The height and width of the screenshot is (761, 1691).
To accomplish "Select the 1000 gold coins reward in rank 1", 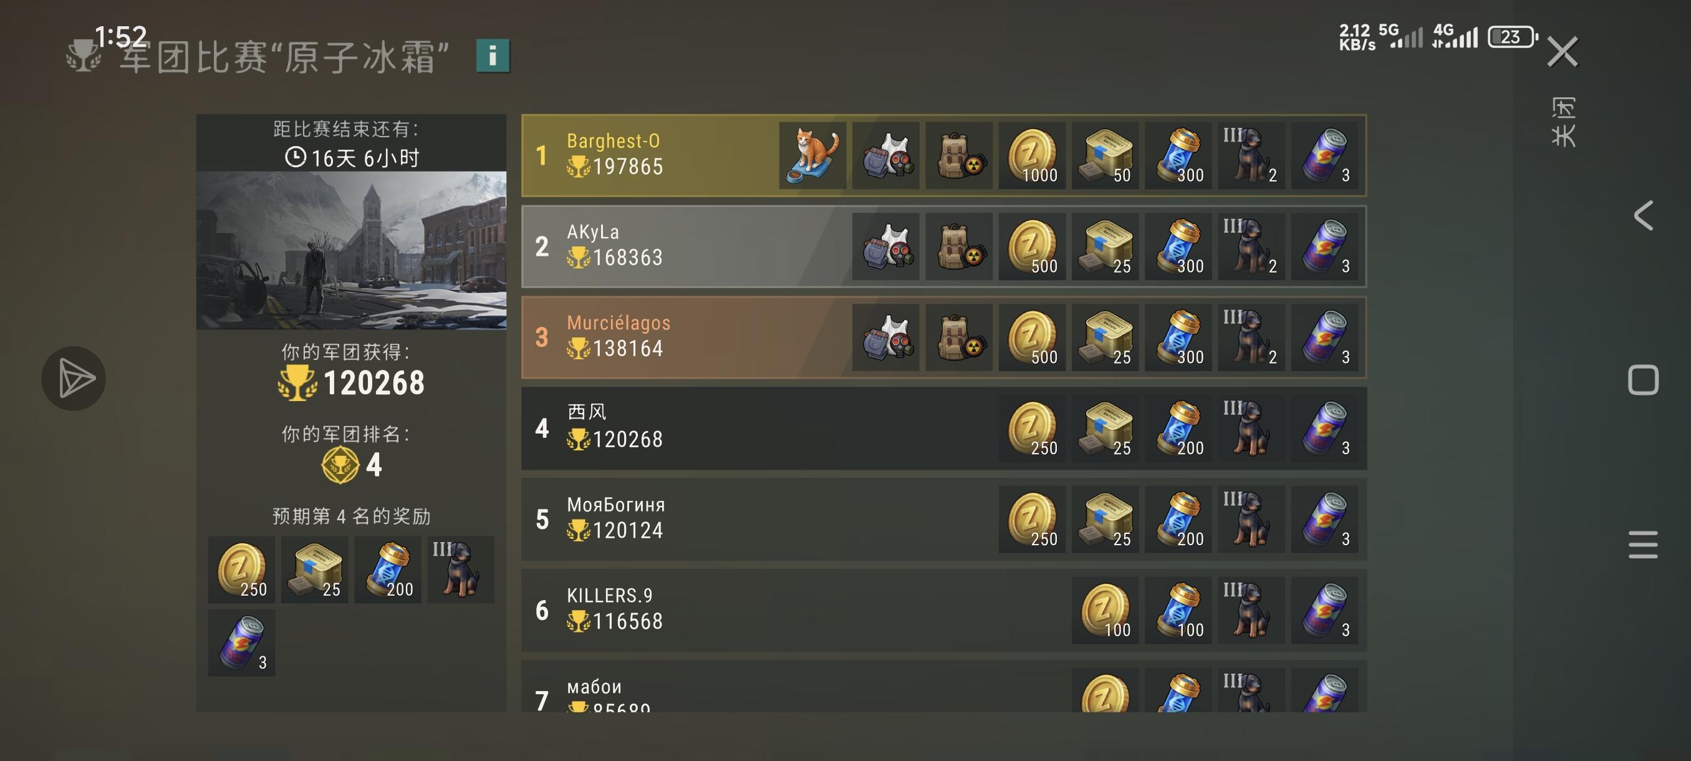I will 1032,155.
